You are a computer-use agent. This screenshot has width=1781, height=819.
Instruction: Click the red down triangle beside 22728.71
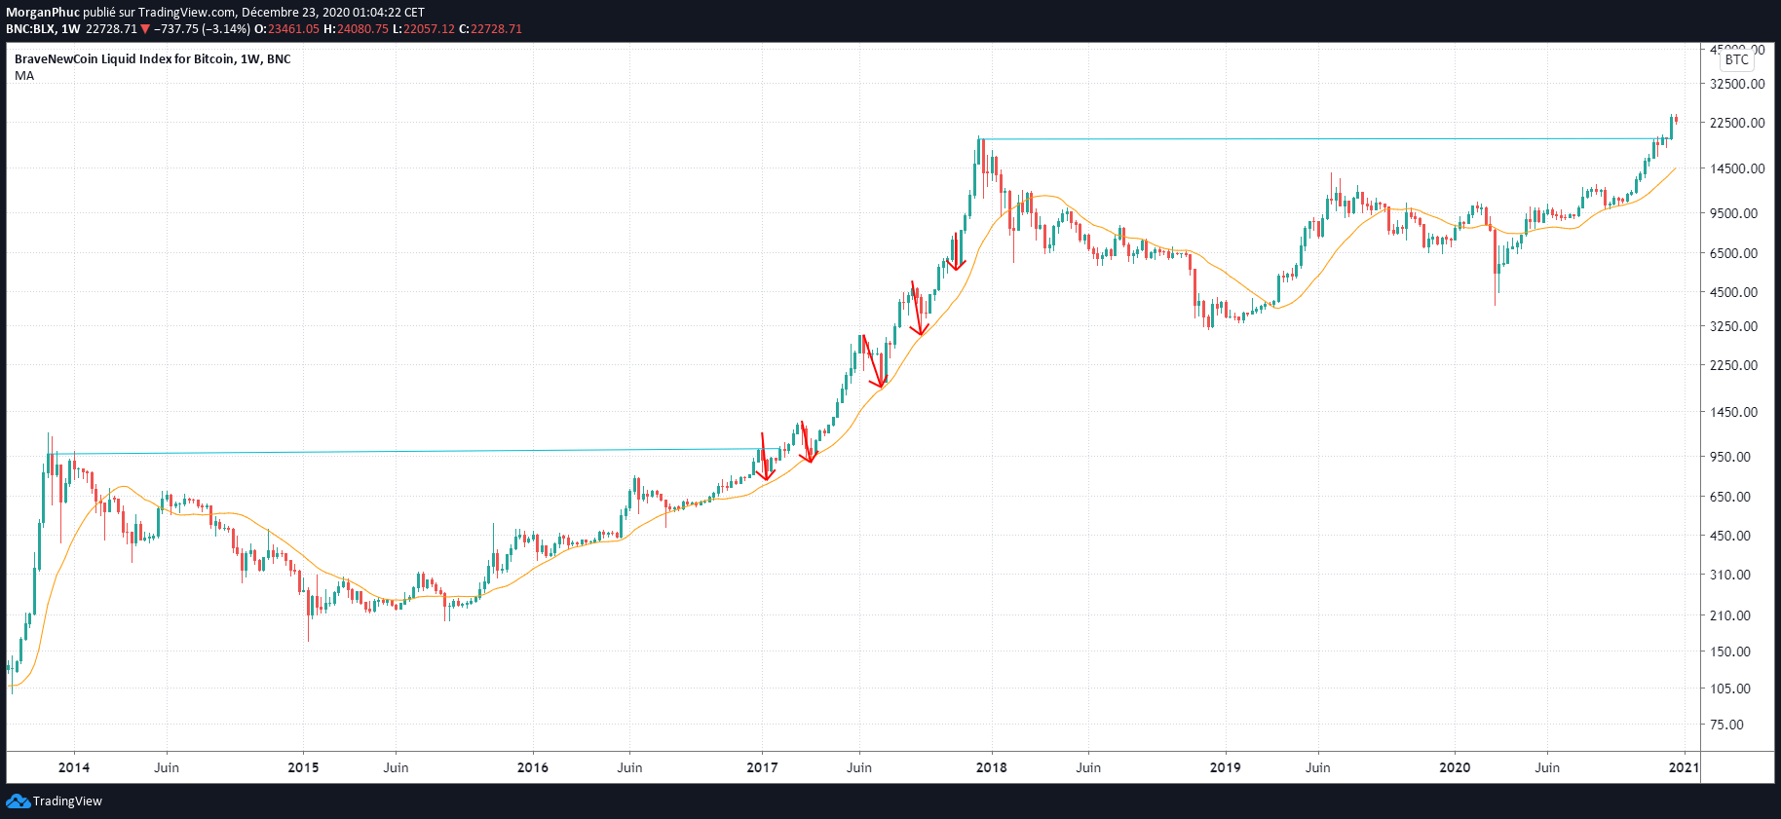(x=145, y=29)
